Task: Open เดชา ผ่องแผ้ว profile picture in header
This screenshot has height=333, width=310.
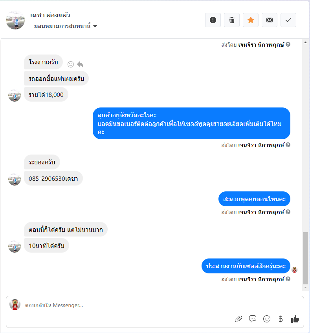Action: (15, 20)
